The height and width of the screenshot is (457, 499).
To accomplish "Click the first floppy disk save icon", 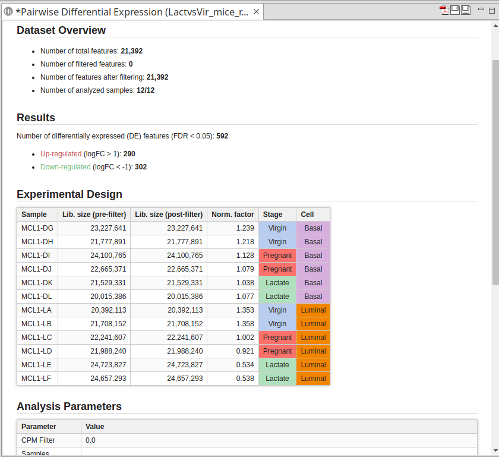I will [455, 10].
